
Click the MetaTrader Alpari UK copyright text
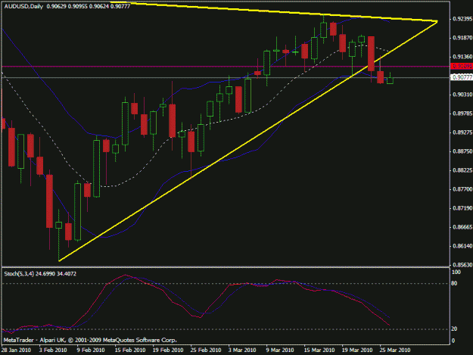coord(90,340)
